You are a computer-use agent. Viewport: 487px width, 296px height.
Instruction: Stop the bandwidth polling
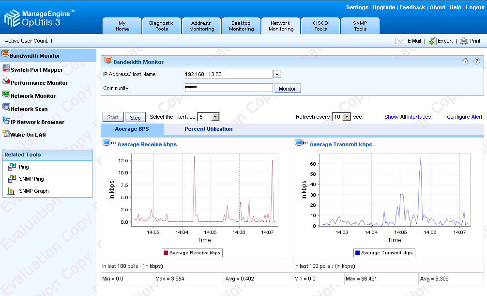pos(136,117)
